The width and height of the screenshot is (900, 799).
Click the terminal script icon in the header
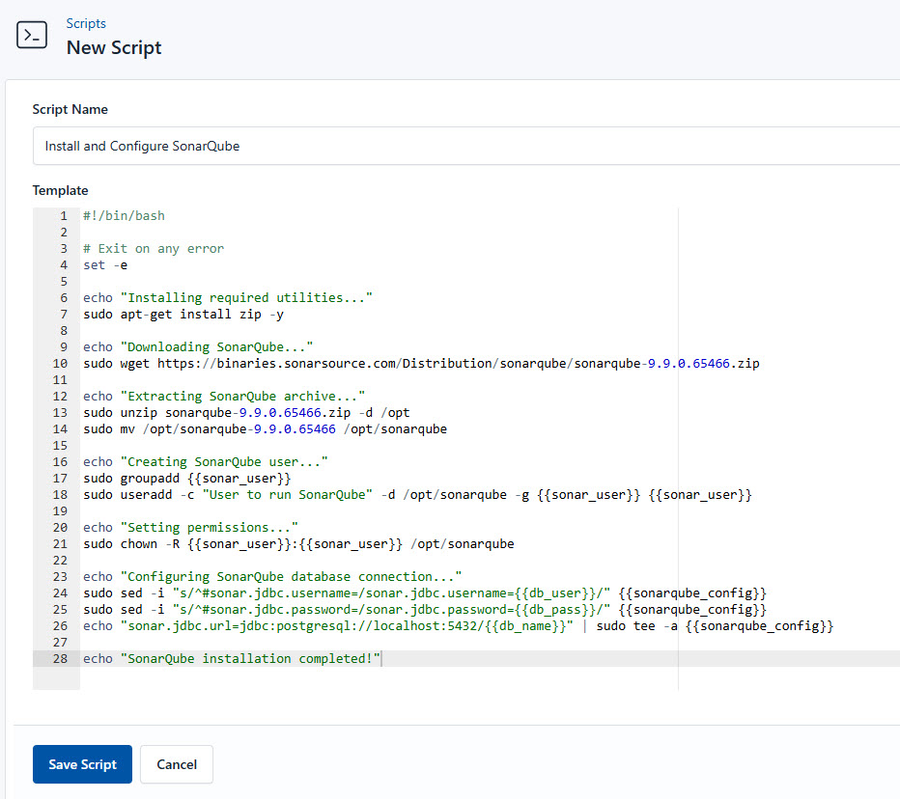(33, 35)
